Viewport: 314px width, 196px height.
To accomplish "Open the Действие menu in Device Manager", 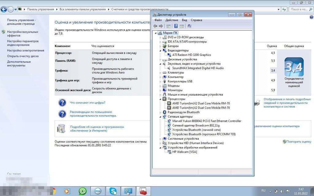I will coord(172,20).
